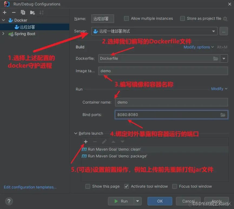Browse for a Dockerfile using folder icon
This screenshot has width=234, height=209.
216,58
